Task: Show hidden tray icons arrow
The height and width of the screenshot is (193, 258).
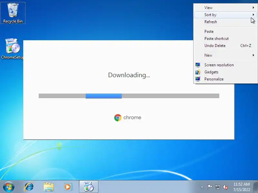Action: pyautogui.click(x=202, y=187)
